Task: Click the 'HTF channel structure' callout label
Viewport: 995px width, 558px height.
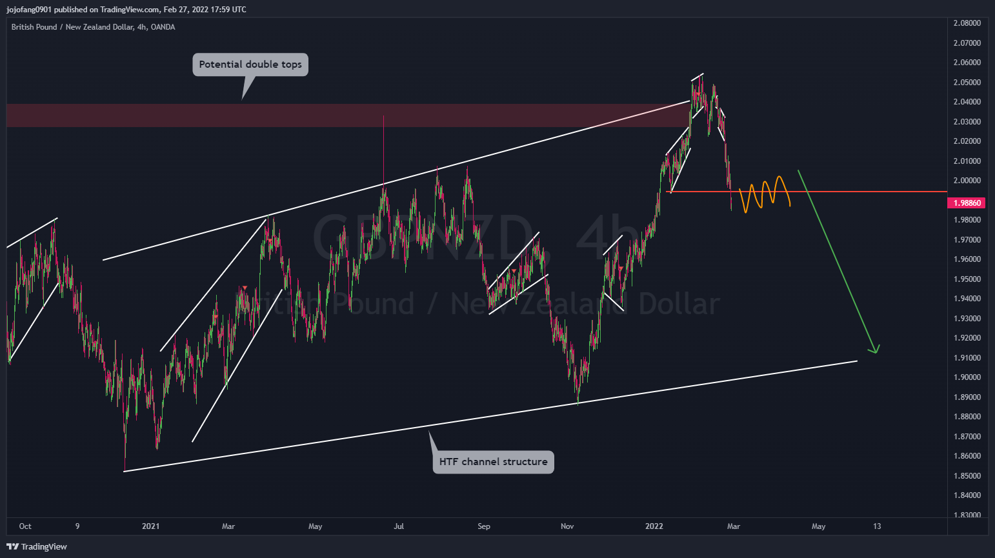Action: [493, 462]
